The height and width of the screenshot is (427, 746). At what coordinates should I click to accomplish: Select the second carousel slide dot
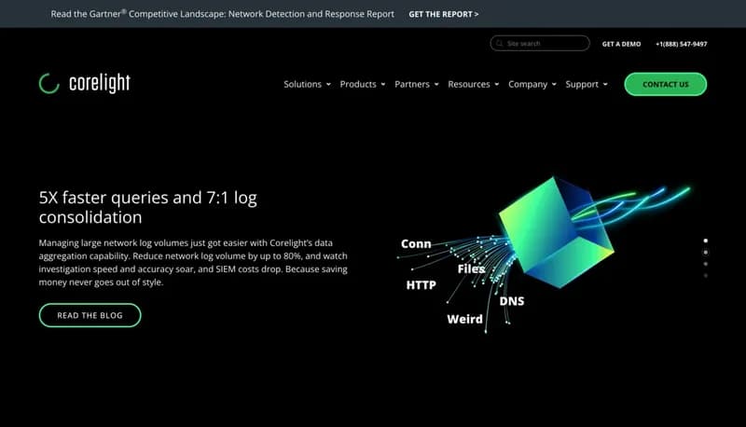click(x=706, y=253)
